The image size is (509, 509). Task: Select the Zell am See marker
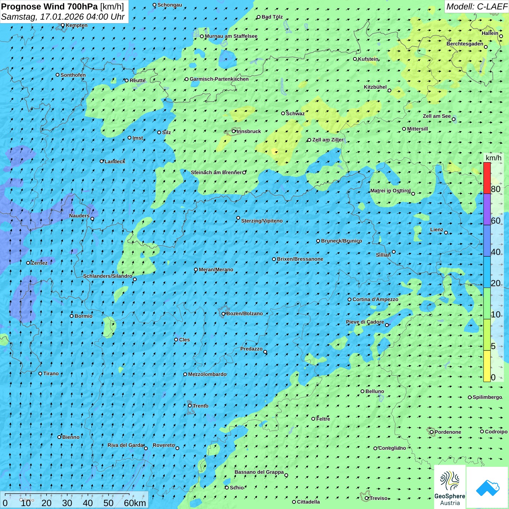coord(453,119)
